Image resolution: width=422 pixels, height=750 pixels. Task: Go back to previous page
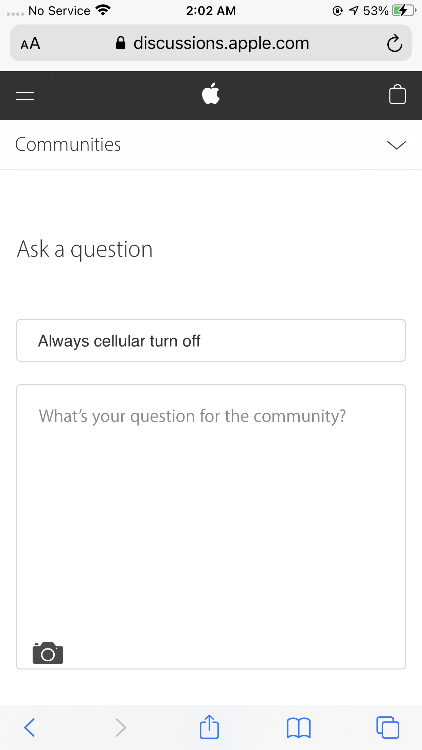[30, 728]
